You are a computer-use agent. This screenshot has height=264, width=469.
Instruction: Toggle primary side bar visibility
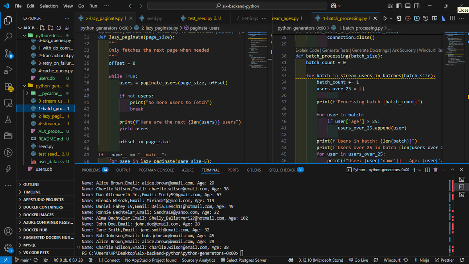pyautogui.click(x=399, y=6)
